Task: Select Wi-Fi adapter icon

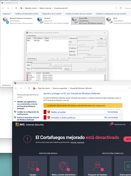Action: coord(109,20)
